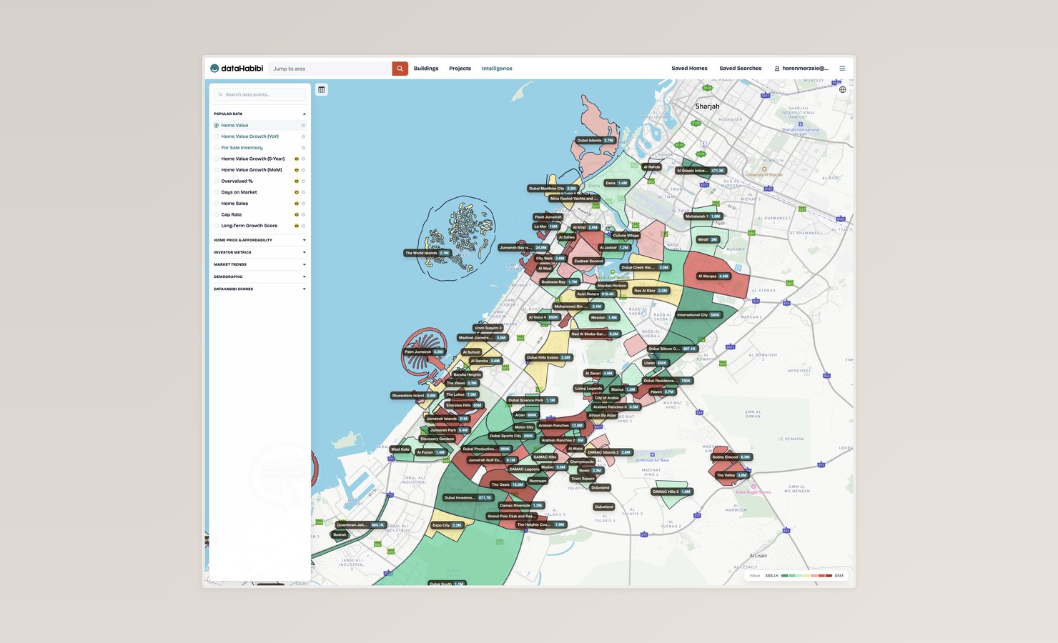1058x643 pixels.
Task: Click the orange search magnifier button
Action: 400,69
